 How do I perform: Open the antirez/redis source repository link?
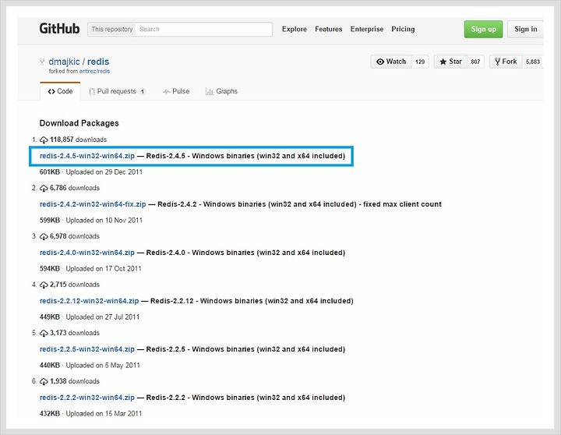(x=94, y=71)
